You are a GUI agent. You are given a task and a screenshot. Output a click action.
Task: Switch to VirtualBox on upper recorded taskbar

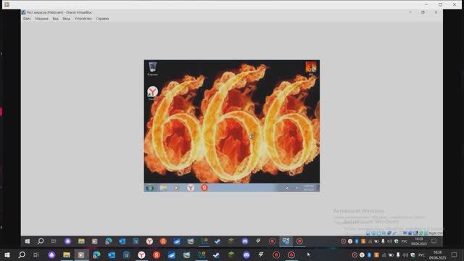(286, 241)
